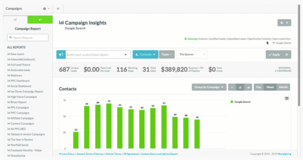Click the vertical page scrollbar
The height and width of the screenshot is (160, 303).
pyautogui.click(x=299, y=55)
